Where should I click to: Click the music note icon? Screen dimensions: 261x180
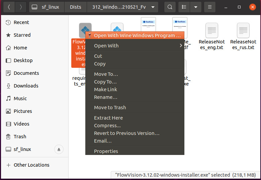(x=8, y=99)
